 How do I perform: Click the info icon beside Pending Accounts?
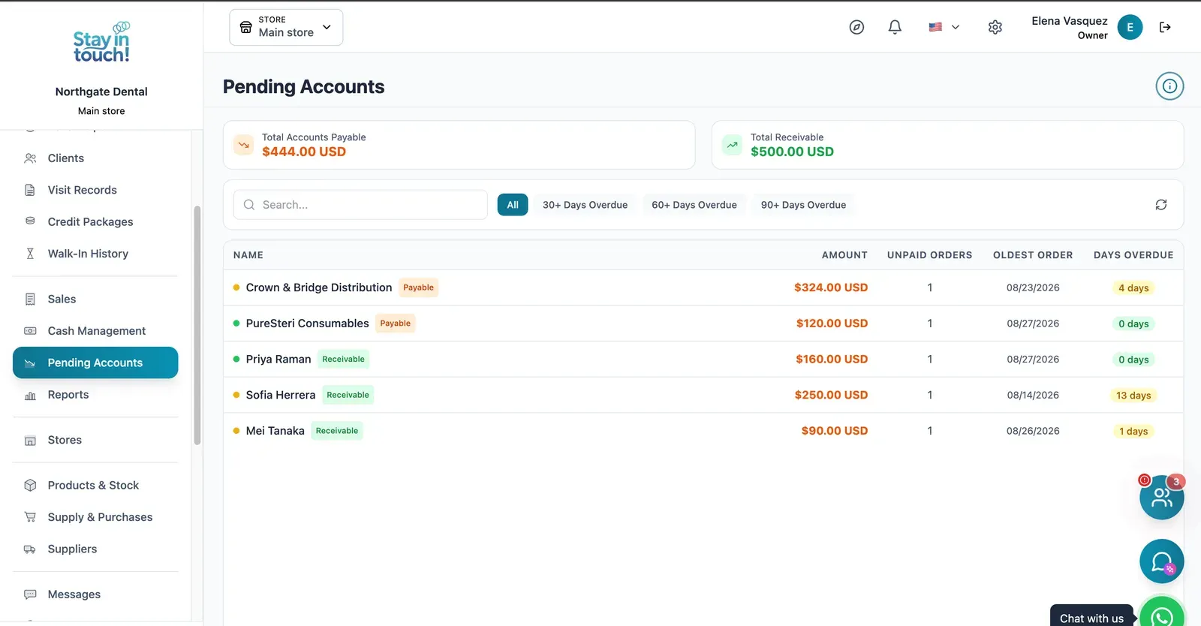tap(1169, 86)
